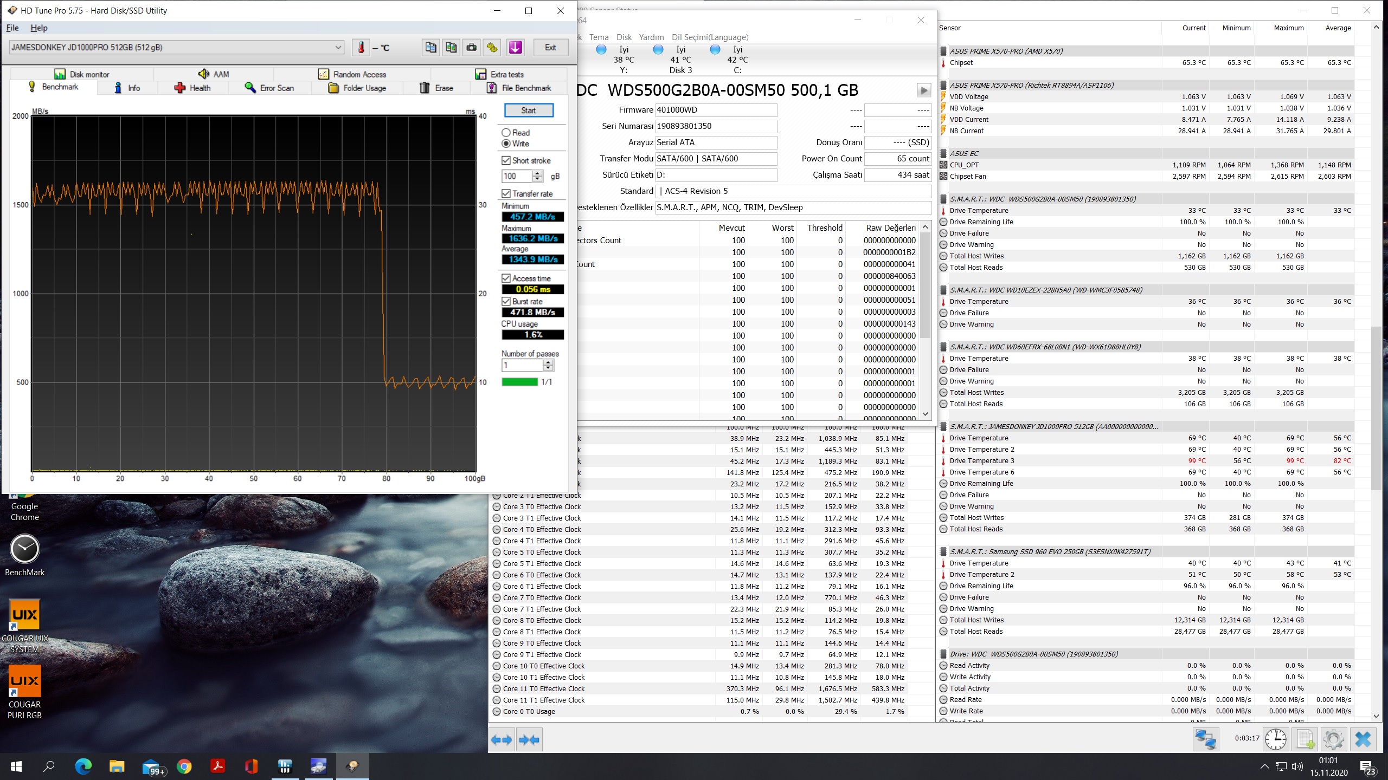Open the File menu in HD Tune
1388x780 pixels.
click(x=12, y=28)
